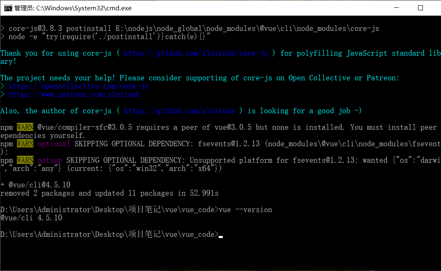Click the github.com/zloirock URL after 'author of core-js'
This screenshot has height=271, width=441.
coord(179,111)
